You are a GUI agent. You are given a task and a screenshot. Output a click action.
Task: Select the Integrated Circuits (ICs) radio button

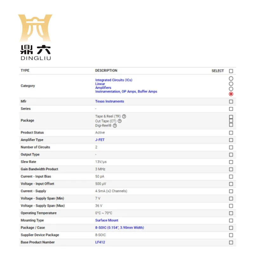[231, 78]
